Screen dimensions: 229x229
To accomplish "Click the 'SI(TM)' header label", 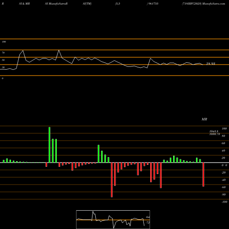I will [x=87, y=4].
